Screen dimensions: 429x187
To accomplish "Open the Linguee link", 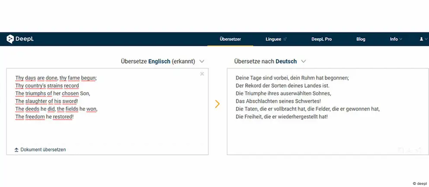I will pos(273,39).
